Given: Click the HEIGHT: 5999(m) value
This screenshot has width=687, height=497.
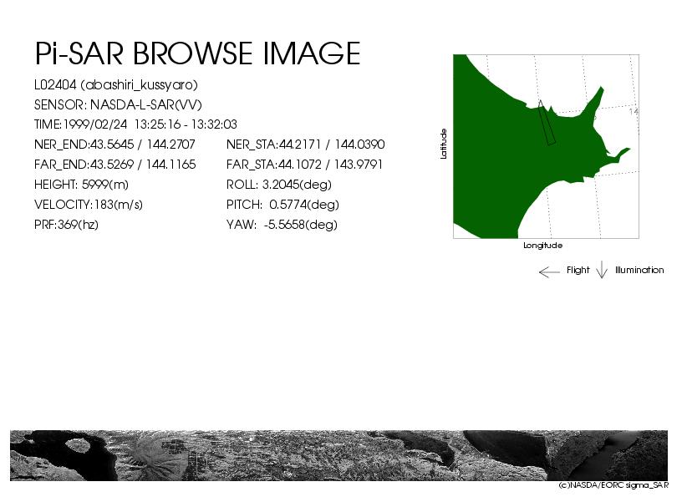Looking at the screenshot, I should coord(82,185).
